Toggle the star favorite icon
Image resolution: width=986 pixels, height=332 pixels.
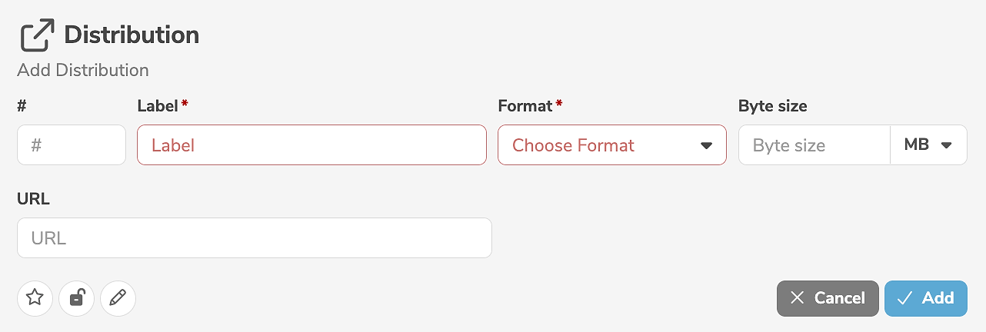tap(35, 298)
